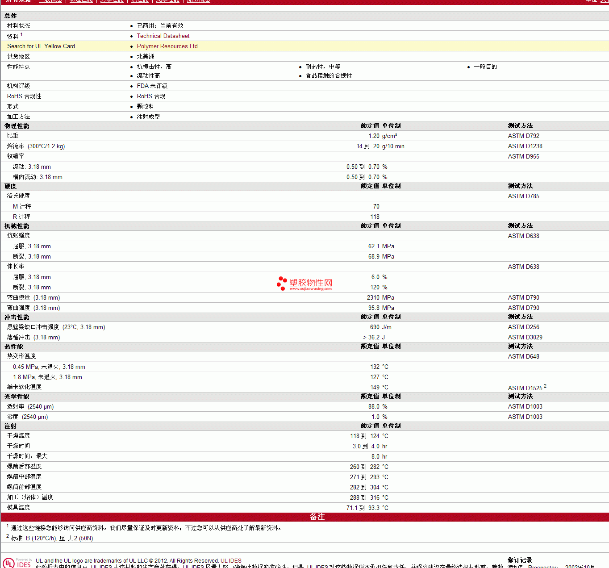
Task: Click the UL IDES link after All Rights Reserved
Action: pyautogui.click(x=231, y=561)
